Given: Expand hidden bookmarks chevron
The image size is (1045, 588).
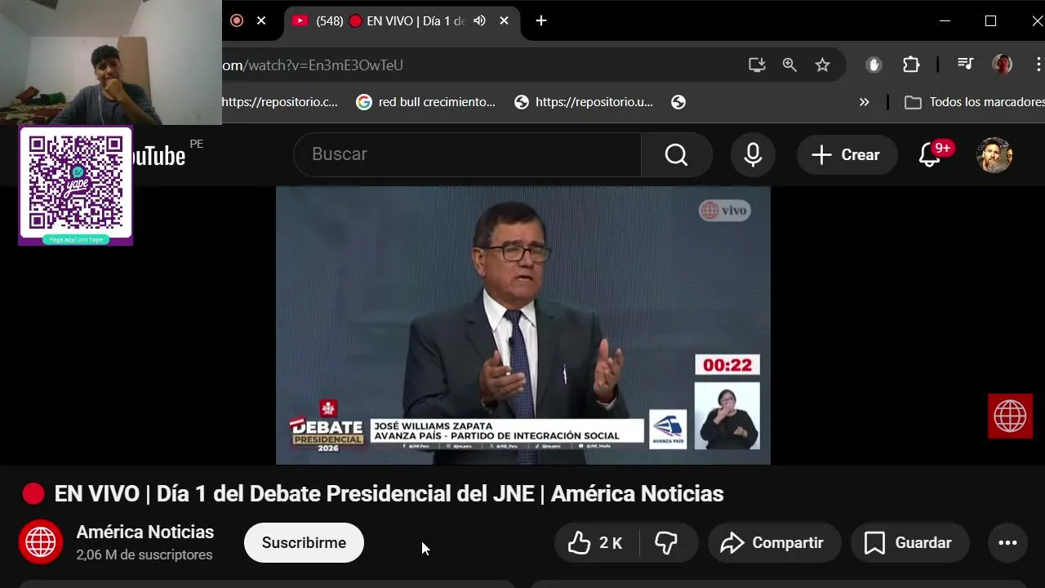Looking at the screenshot, I should pos(865,102).
